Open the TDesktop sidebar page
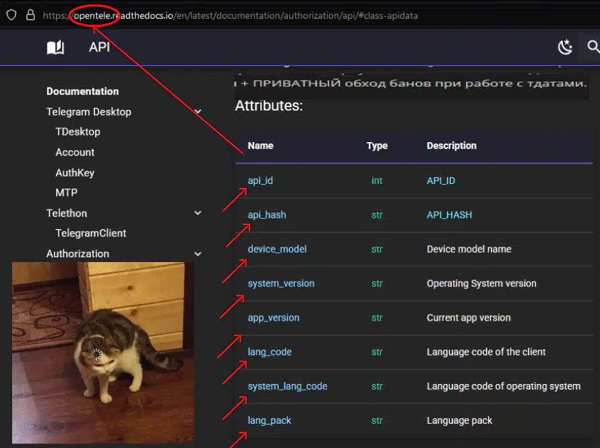 (x=78, y=132)
